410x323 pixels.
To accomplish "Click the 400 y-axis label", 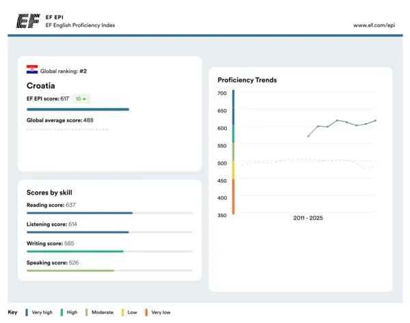I will coord(222,198).
